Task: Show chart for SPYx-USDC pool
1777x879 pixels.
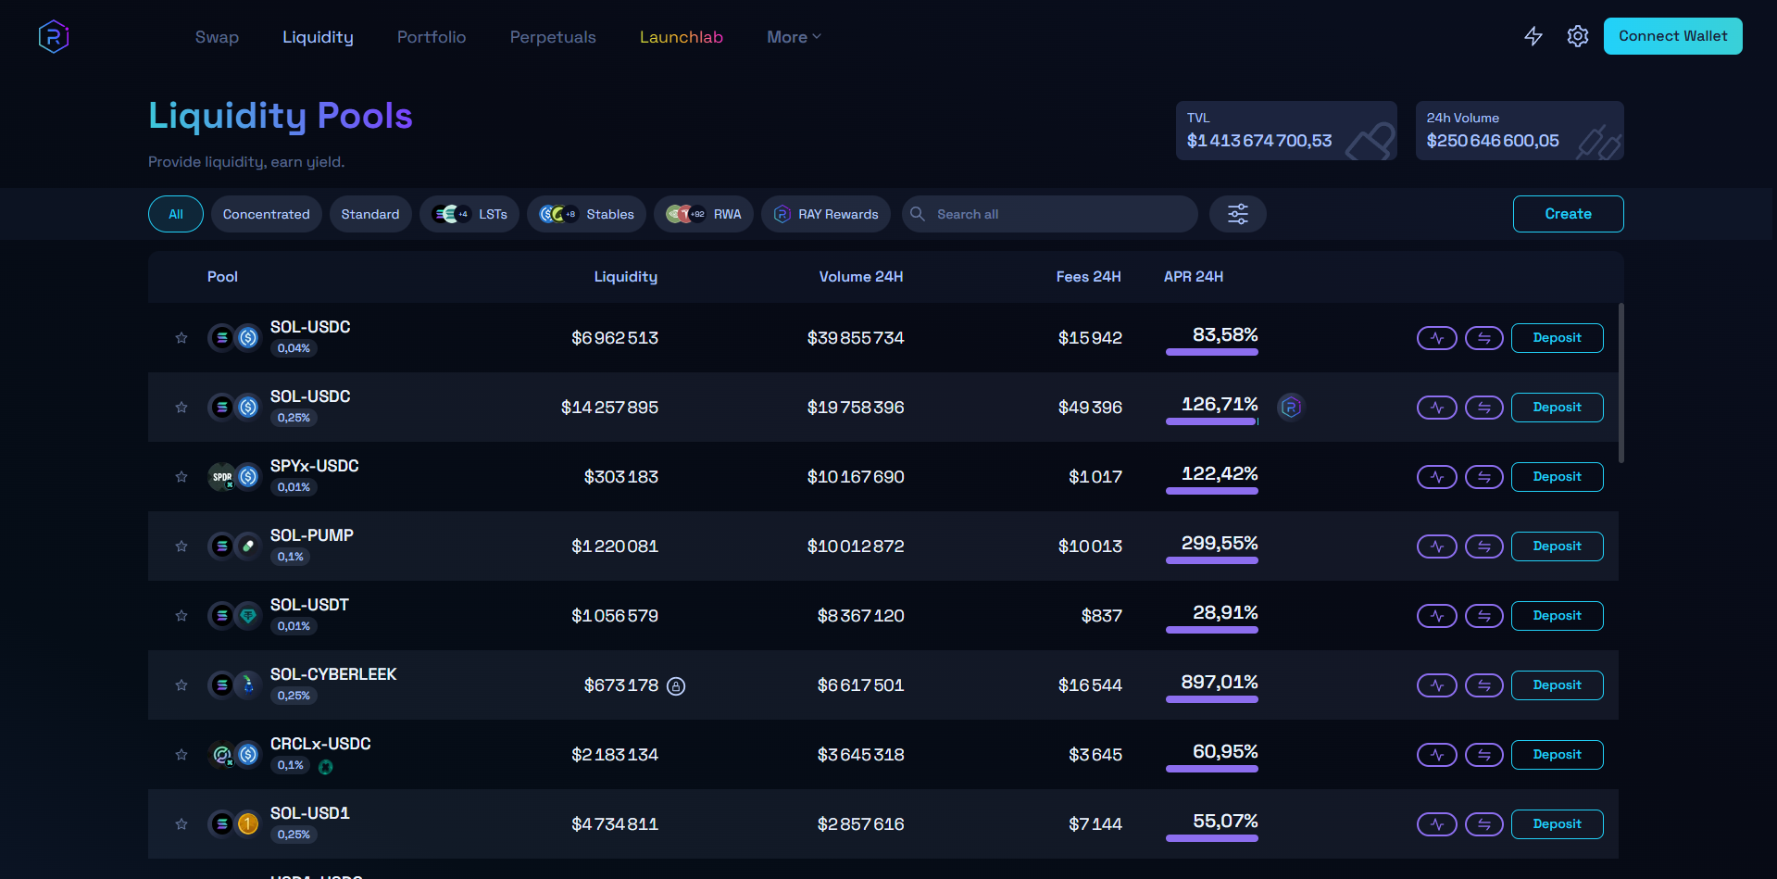Action: 1437,477
